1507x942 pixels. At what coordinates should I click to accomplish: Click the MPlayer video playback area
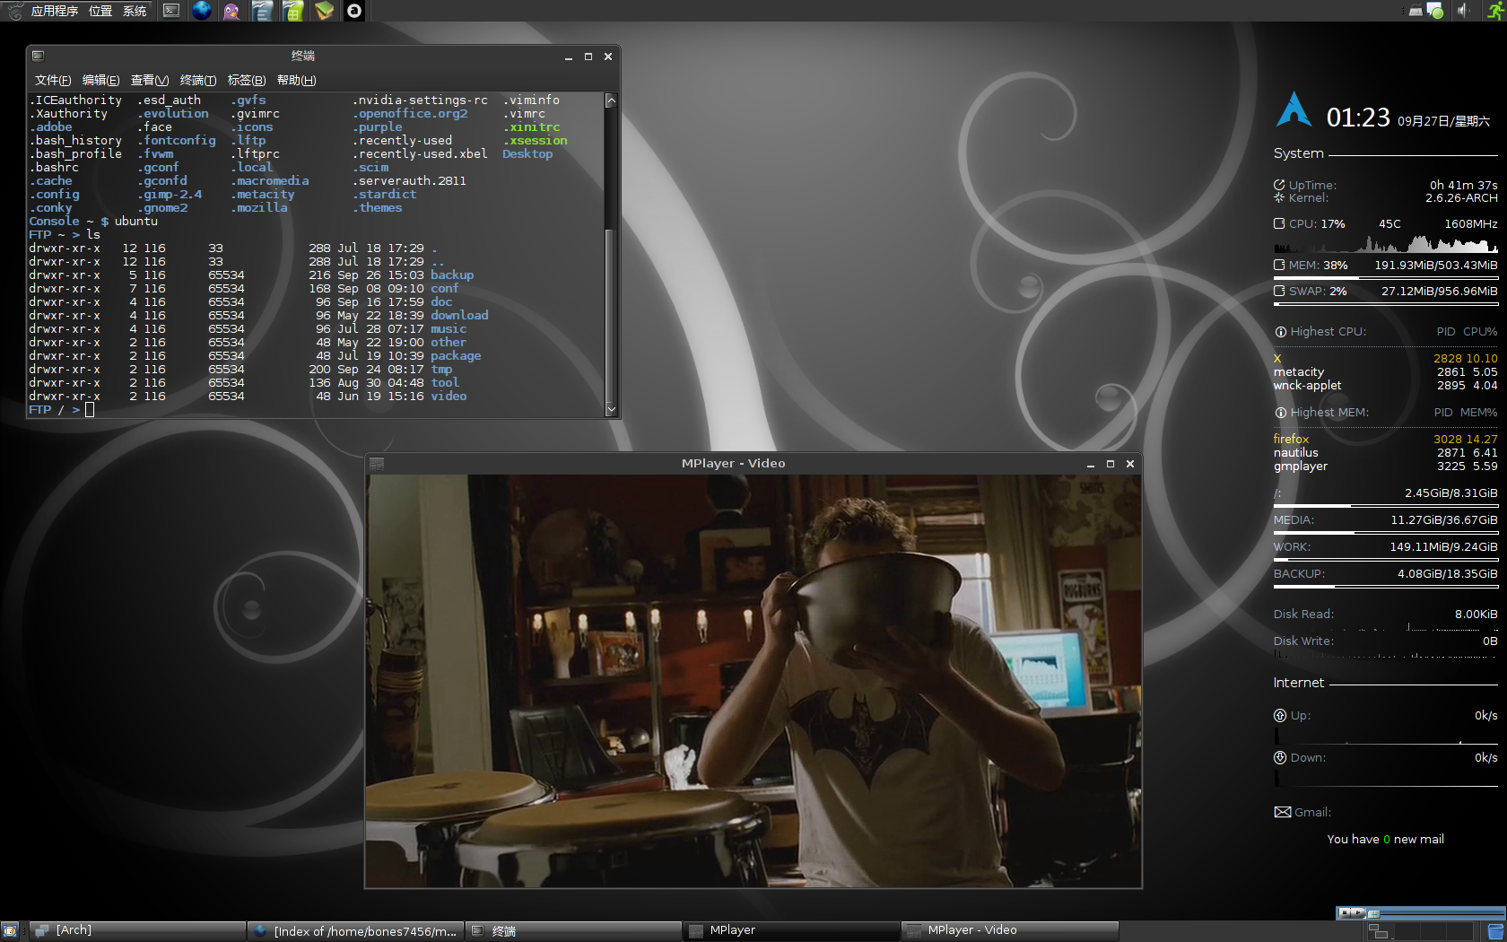tap(753, 681)
